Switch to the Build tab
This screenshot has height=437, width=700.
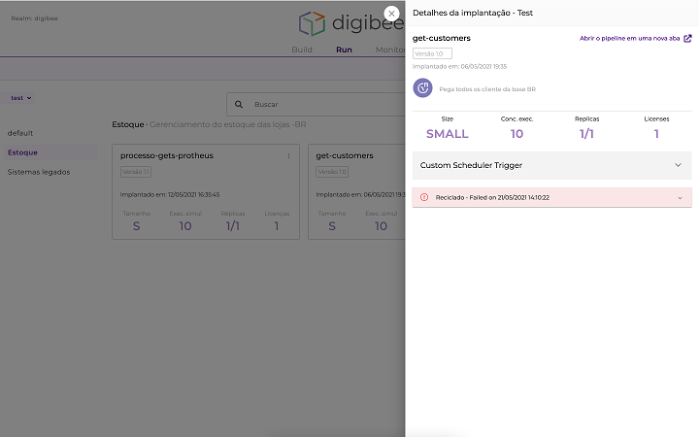coord(302,50)
